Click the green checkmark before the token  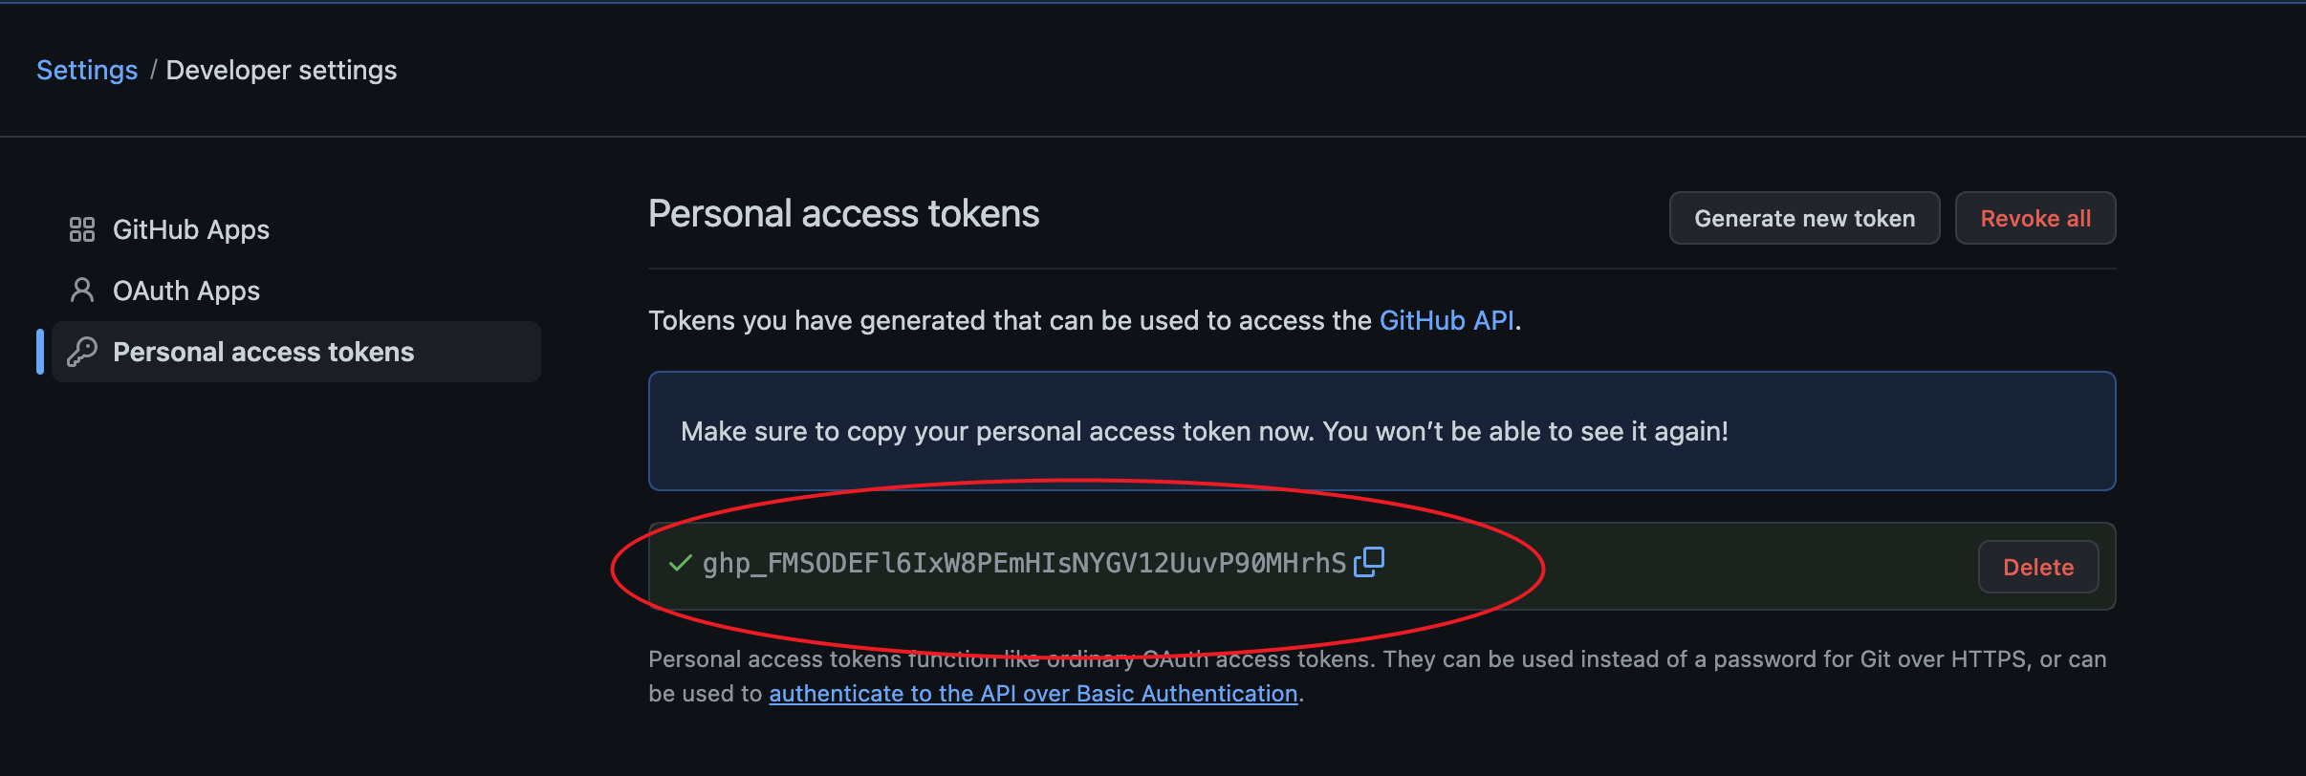pyautogui.click(x=680, y=563)
